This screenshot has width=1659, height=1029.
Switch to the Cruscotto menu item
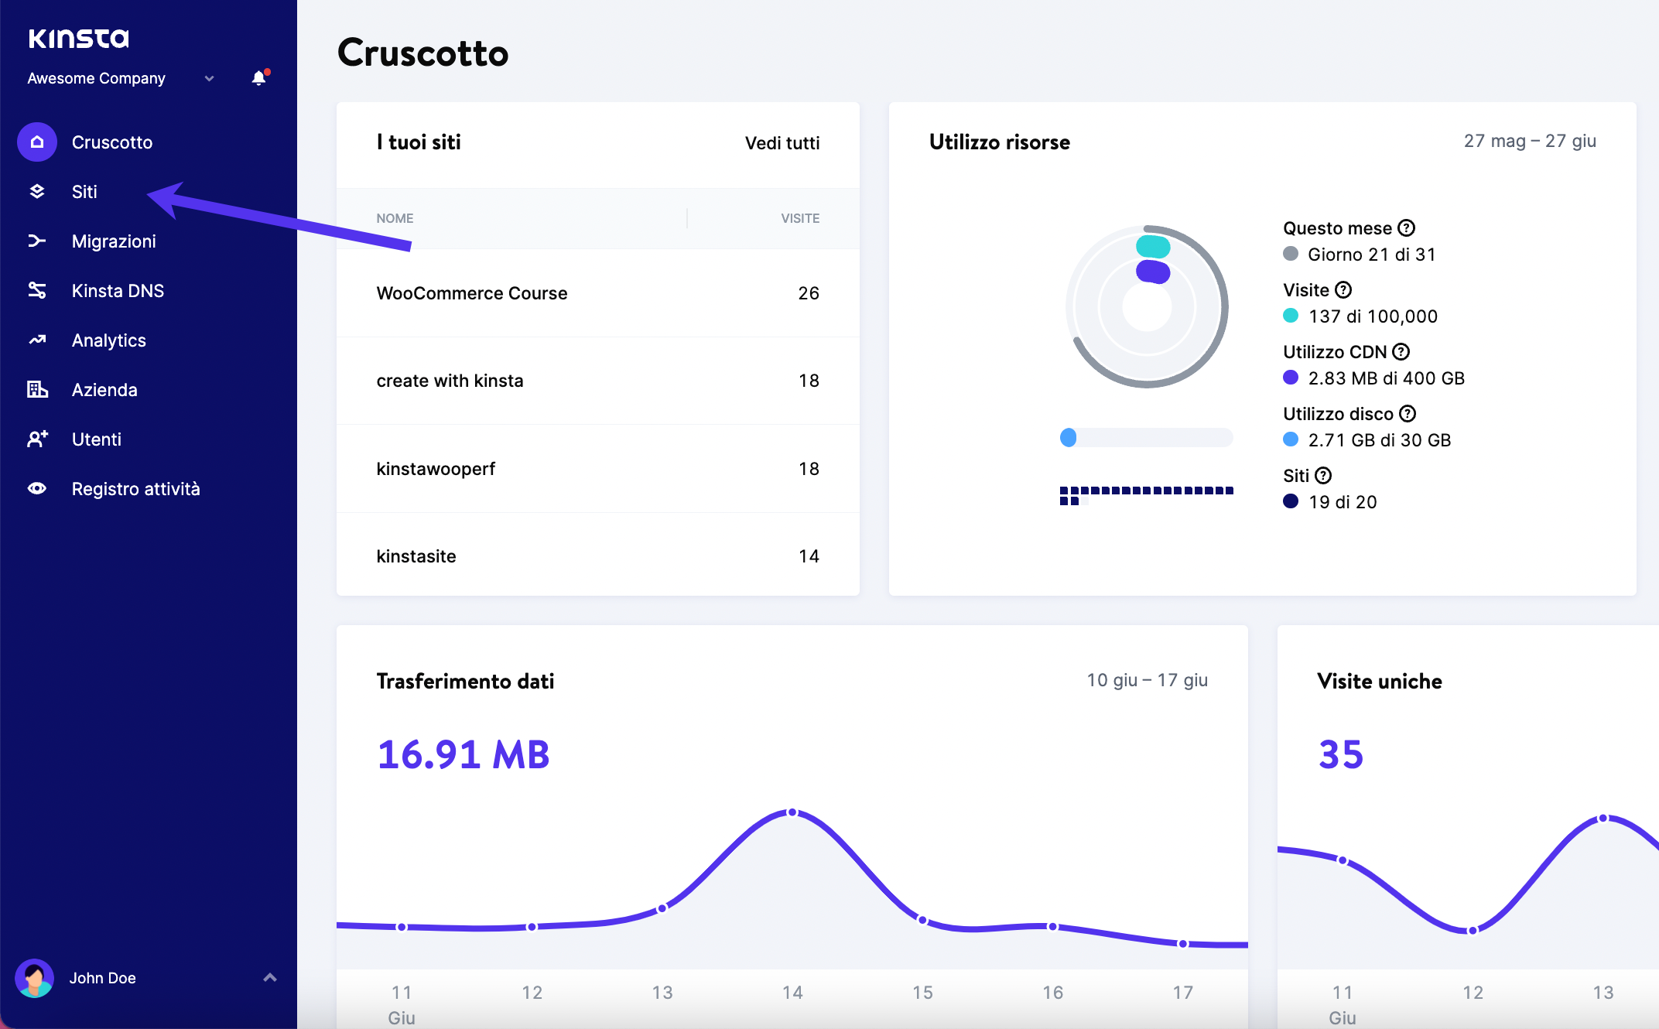click(112, 142)
